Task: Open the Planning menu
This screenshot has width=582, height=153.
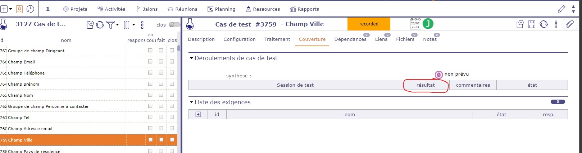Action: [x=221, y=9]
